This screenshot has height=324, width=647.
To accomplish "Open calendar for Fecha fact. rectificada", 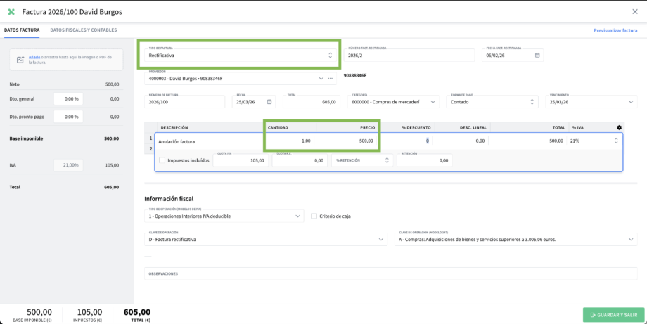I will click(x=537, y=55).
